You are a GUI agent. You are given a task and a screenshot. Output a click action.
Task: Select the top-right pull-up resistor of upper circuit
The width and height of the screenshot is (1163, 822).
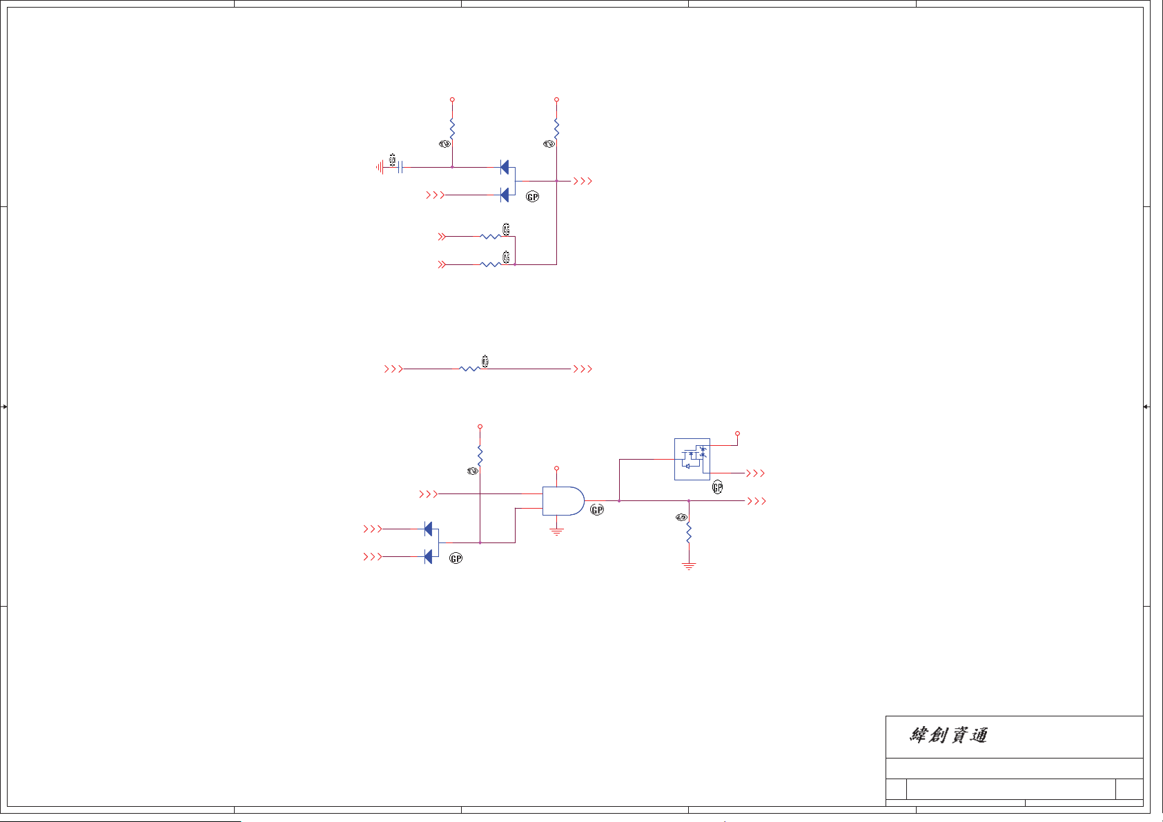pyautogui.click(x=556, y=128)
